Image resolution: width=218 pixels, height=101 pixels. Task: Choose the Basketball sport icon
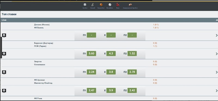(x=101, y=5)
